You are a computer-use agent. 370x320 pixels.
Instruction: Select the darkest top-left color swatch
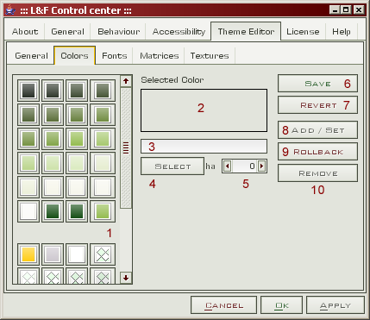pyautogui.click(x=28, y=91)
